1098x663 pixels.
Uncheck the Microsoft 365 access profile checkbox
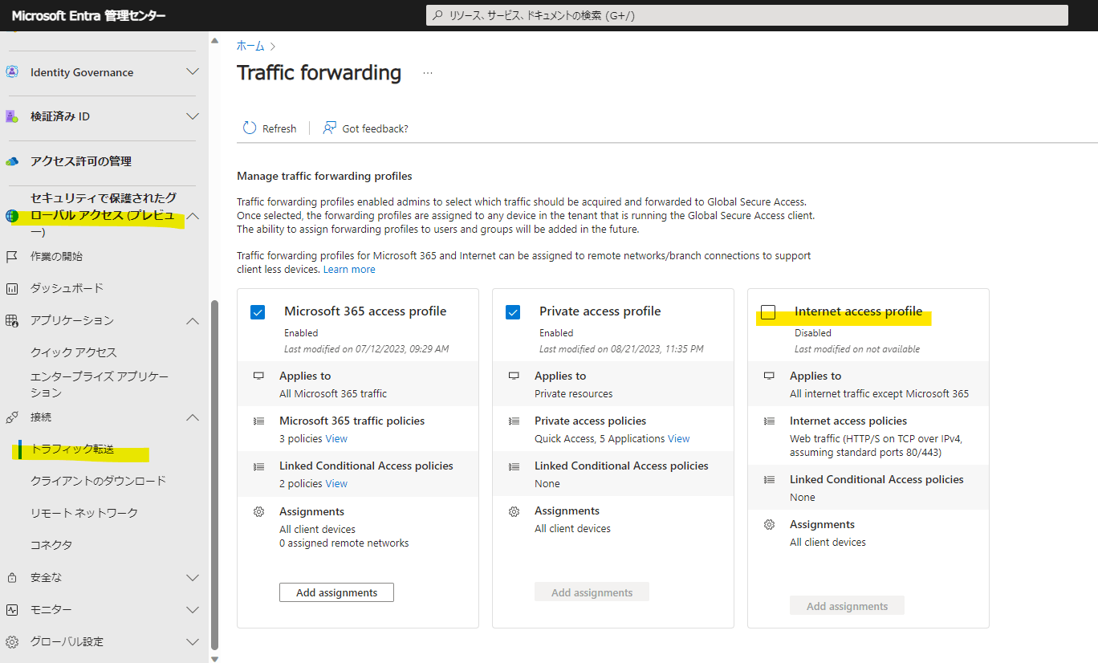(258, 312)
